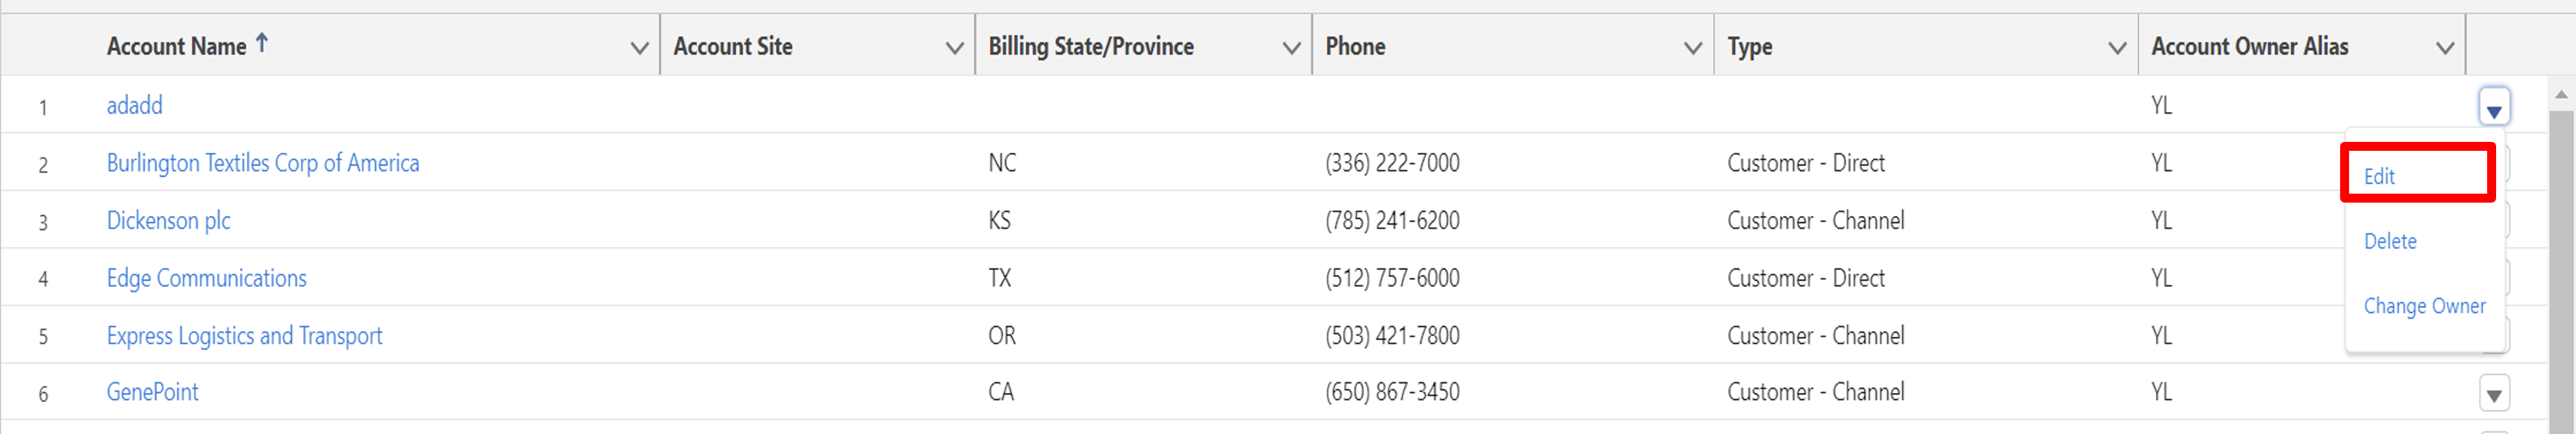The image size is (2576, 434).
Task: Select Delete in the row actions menu
Action: (2389, 242)
